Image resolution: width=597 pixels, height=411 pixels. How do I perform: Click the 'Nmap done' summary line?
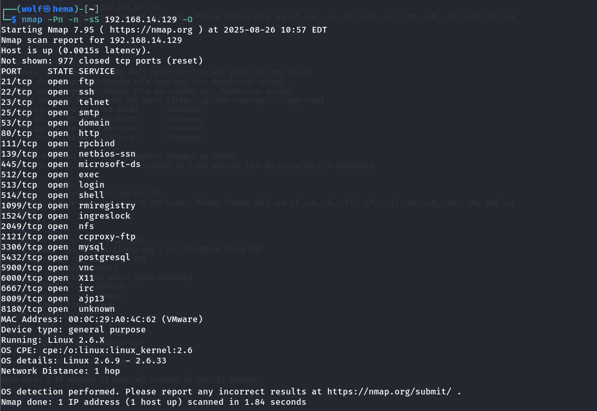coord(154,402)
